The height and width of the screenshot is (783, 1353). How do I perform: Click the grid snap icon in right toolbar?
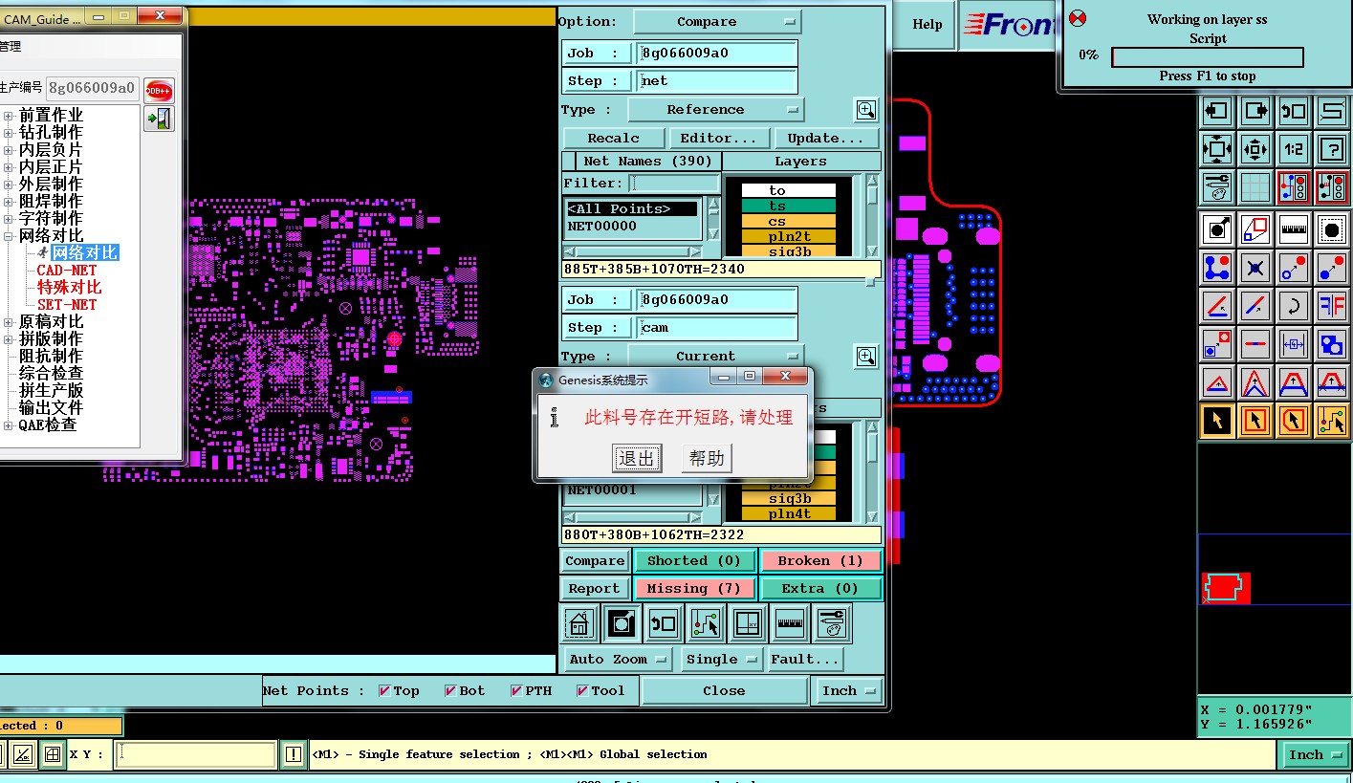pos(1255,187)
